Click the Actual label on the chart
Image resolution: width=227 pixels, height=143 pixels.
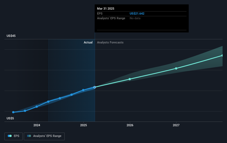[x=88, y=42]
